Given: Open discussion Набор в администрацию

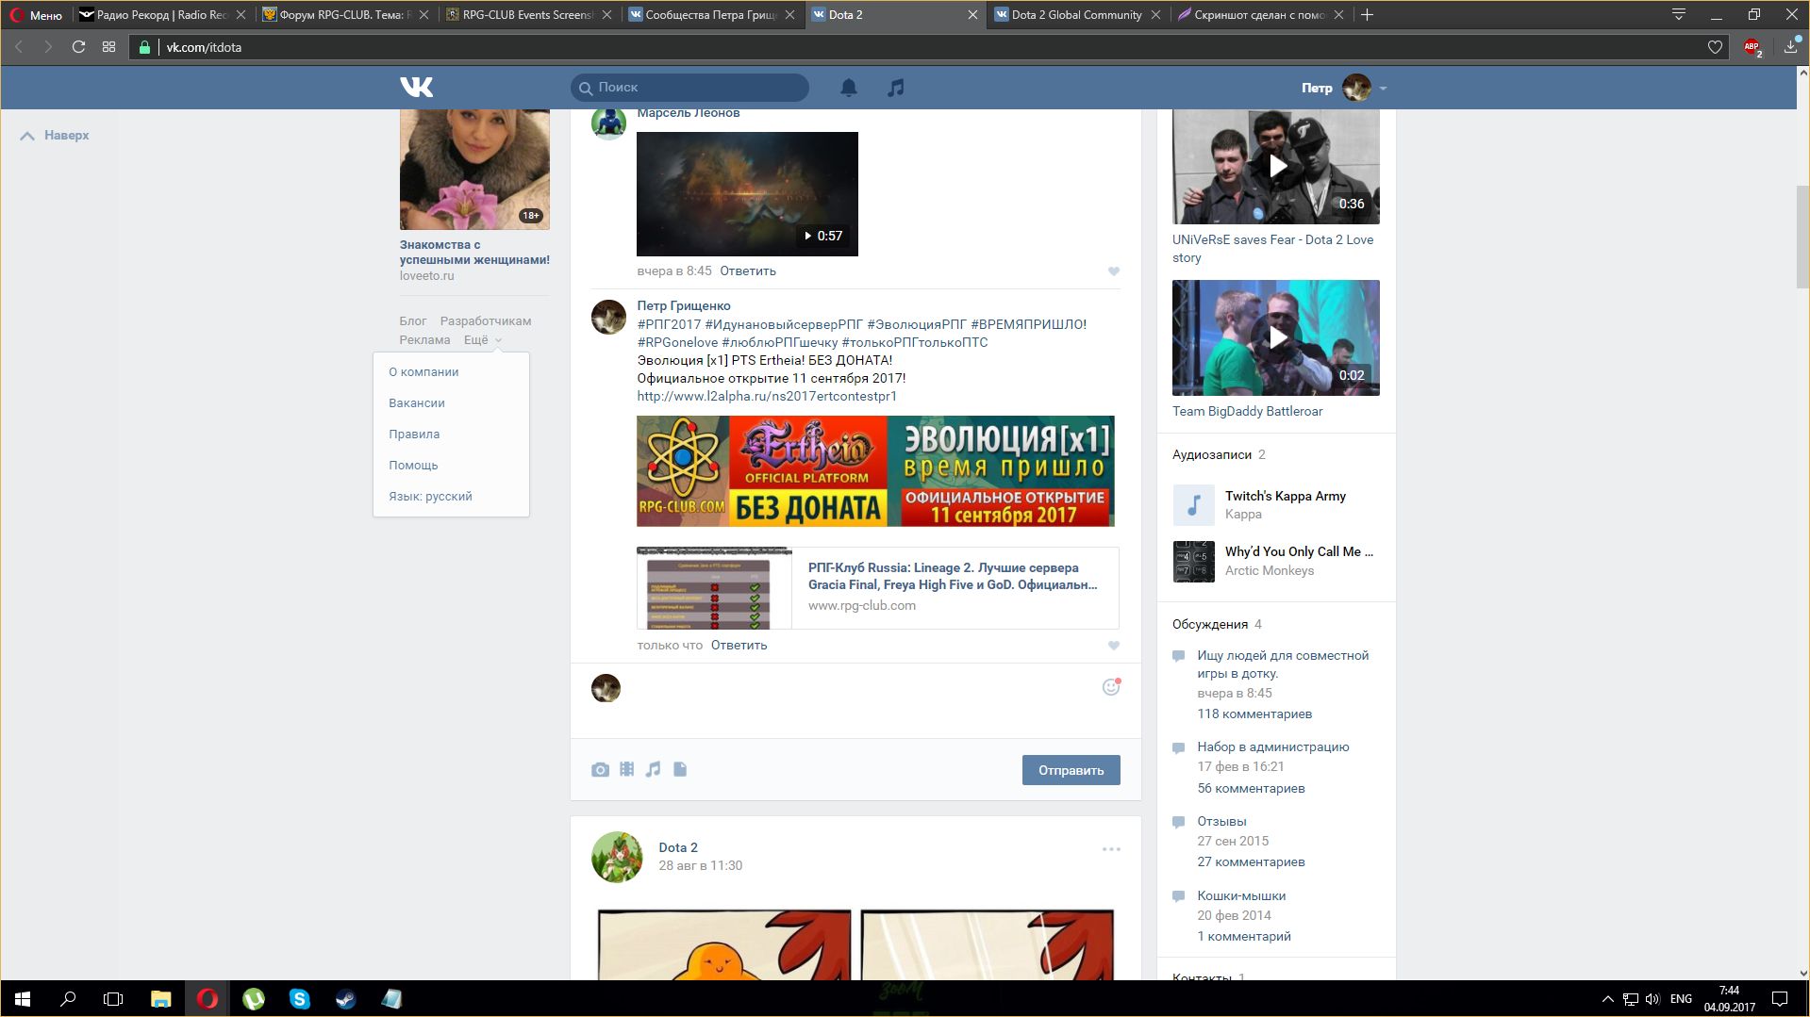Looking at the screenshot, I should click(x=1273, y=747).
